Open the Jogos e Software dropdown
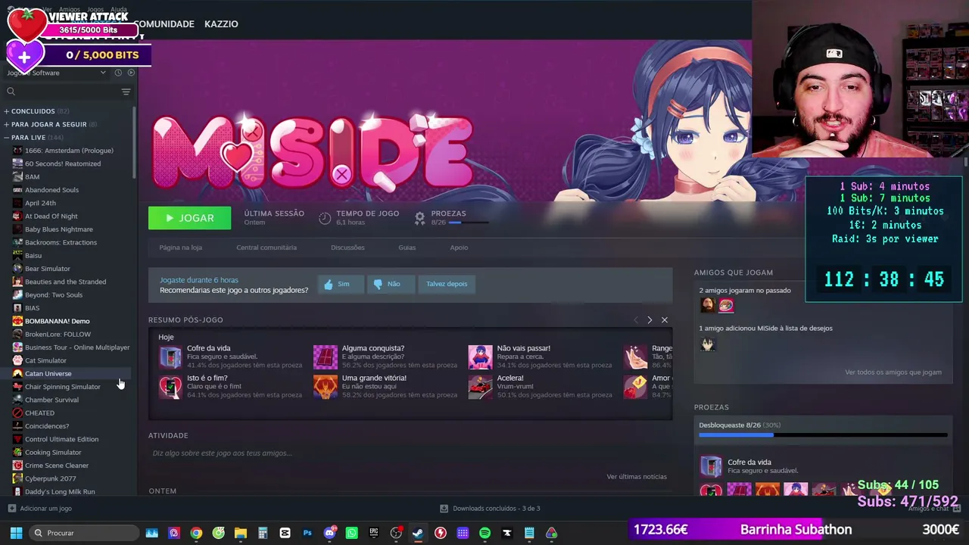Screen dimensions: 969x545 (x=57, y=73)
